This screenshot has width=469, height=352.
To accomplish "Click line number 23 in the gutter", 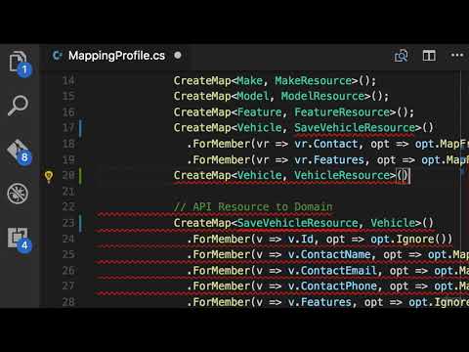I will tap(68, 223).
